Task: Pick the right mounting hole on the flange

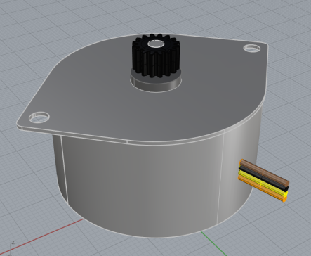Action: (252, 48)
